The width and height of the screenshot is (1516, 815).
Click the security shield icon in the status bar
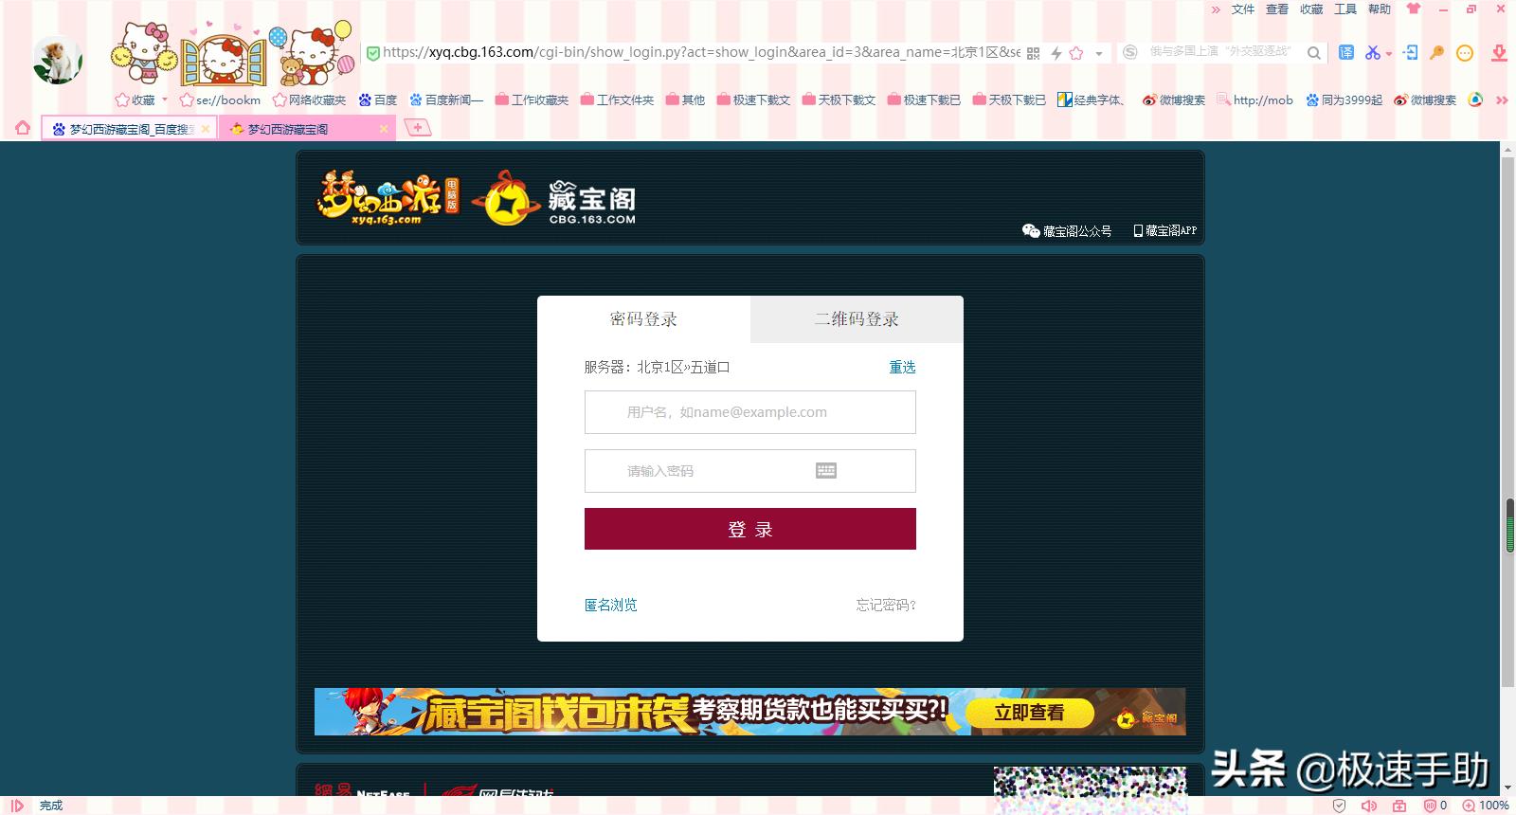click(1339, 806)
